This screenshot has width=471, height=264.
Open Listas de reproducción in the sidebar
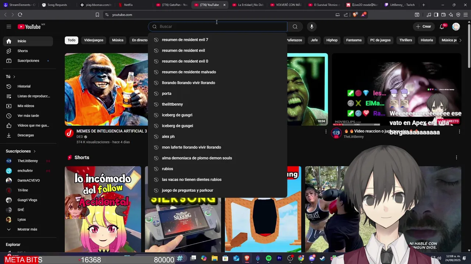[28, 96]
